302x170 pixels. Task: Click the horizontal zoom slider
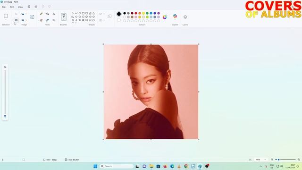(286, 160)
